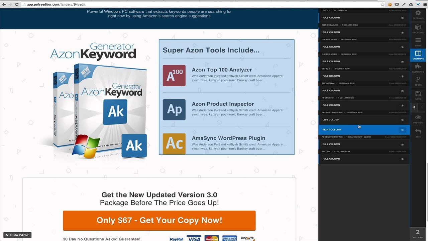Screen dimensions: 428x241
Task: Bookmark this page with the star
Action: [x=383, y=4]
